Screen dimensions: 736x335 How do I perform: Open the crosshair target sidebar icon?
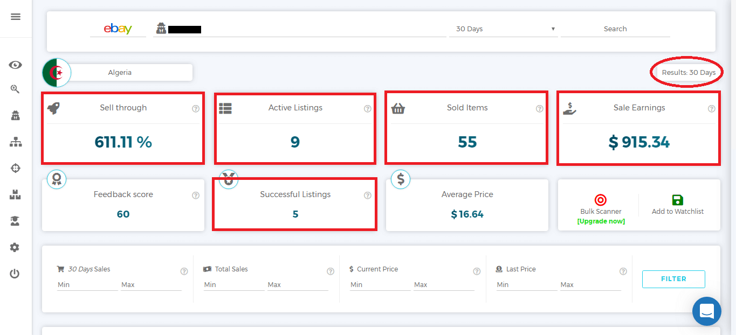[15, 168]
